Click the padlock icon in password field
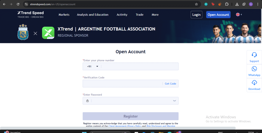The height and width of the screenshot is (133, 262). pos(88,101)
